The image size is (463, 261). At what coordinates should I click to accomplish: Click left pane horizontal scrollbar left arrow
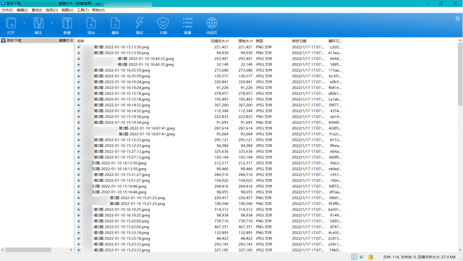point(3,250)
